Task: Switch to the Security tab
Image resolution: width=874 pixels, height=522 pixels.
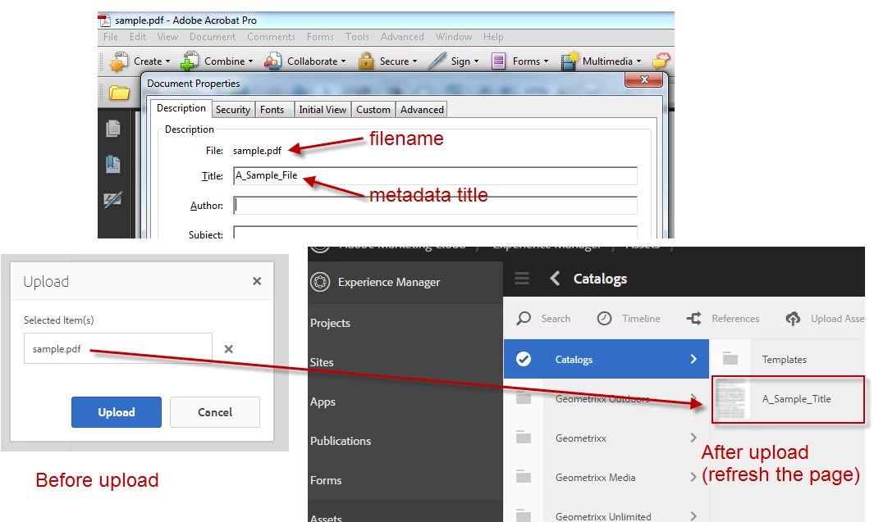Action: pyautogui.click(x=233, y=110)
